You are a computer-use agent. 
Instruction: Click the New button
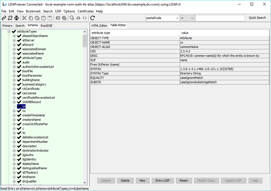tap(143, 181)
